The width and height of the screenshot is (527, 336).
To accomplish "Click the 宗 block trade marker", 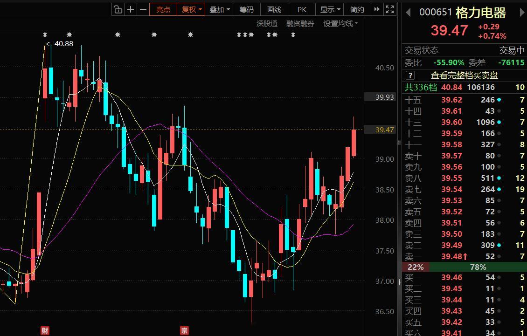I will (x=184, y=330).
